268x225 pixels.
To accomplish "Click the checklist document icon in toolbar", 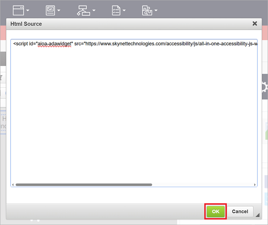I will 116,10.
